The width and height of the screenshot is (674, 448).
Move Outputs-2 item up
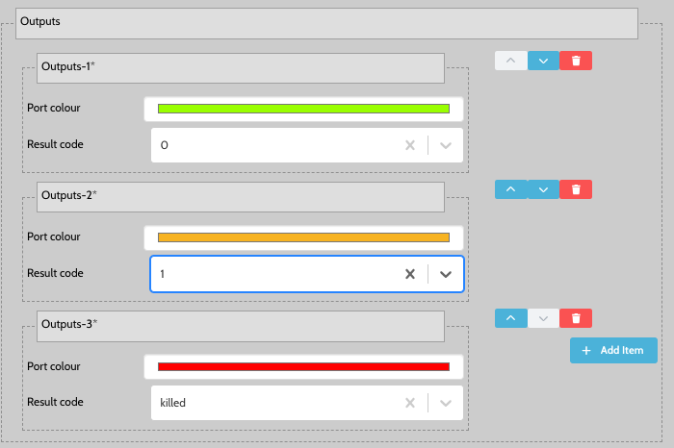tap(510, 189)
